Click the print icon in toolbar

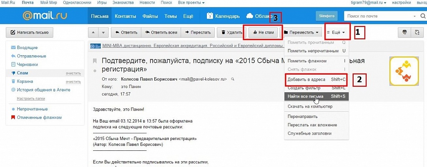[x=404, y=32]
